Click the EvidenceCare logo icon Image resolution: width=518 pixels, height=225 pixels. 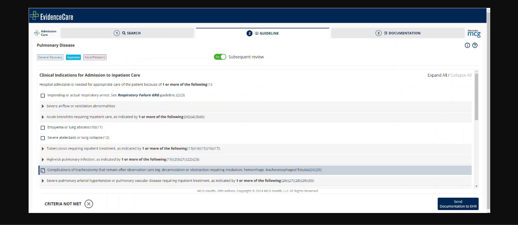click(34, 16)
